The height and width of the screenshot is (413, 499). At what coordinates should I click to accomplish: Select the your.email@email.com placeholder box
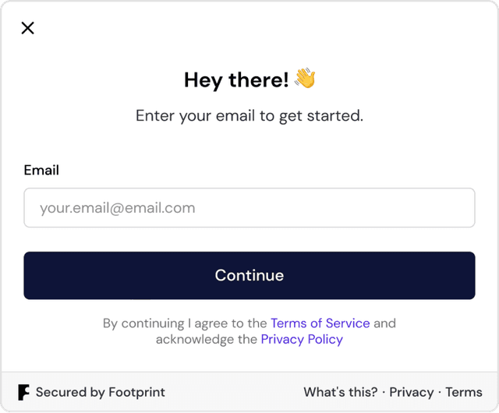[x=249, y=207]
